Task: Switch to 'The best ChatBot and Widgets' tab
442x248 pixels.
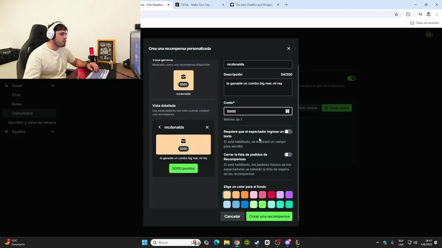Action: (x=254, y=5)
